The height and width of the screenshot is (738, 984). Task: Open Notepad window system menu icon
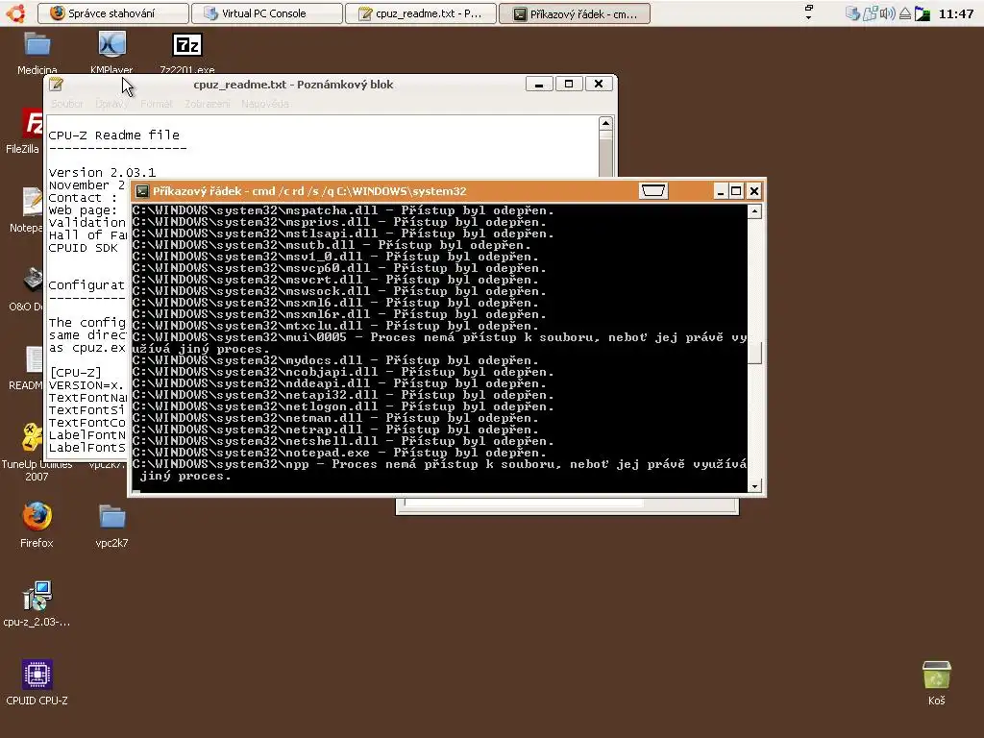click(57, 85)
